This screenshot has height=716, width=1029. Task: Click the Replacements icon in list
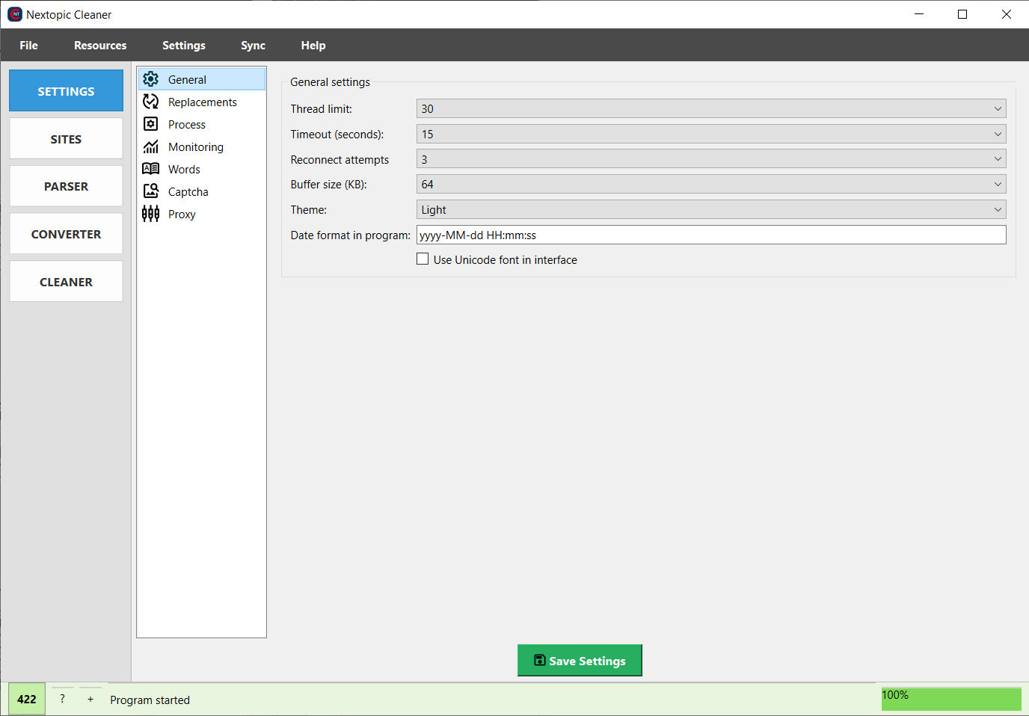click(150, 102)
